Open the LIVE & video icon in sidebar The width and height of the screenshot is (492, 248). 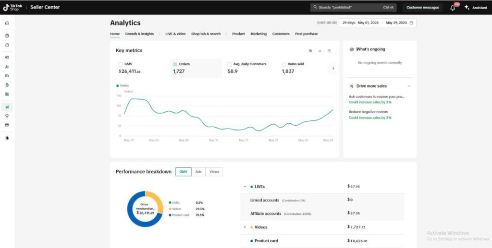[7, 76]
